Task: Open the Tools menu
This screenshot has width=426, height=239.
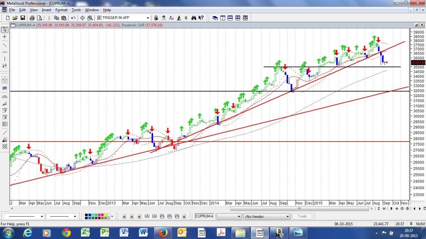Action: point(76,10)
